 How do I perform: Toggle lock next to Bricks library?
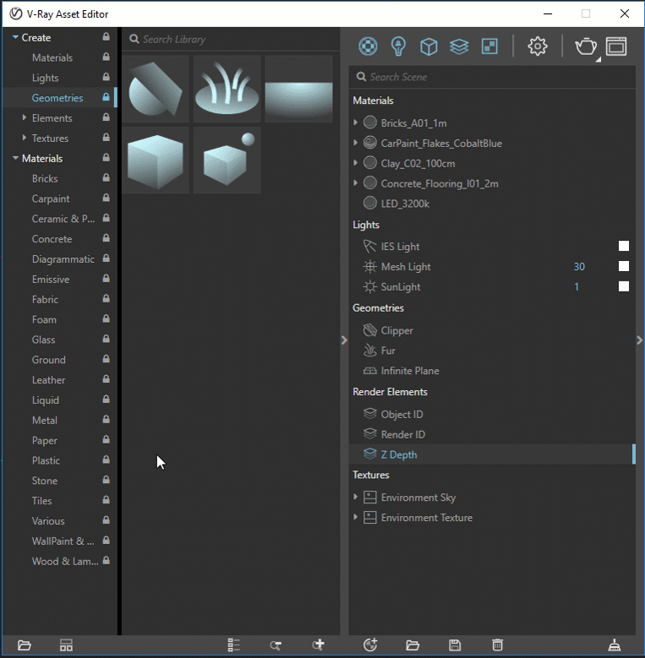pos(107,178)
